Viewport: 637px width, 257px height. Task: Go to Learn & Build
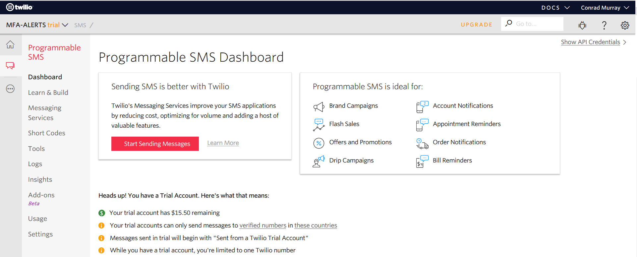(x=48, y=93)
